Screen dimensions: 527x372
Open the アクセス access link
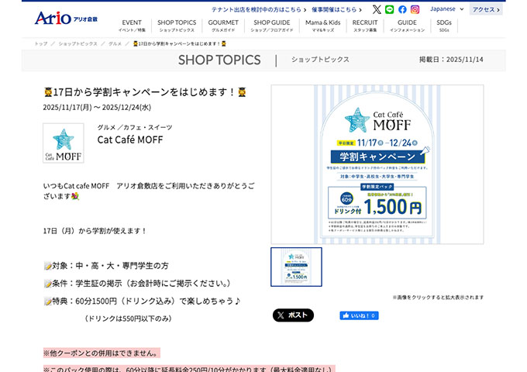pyautogui.click(x=486, y=9)
